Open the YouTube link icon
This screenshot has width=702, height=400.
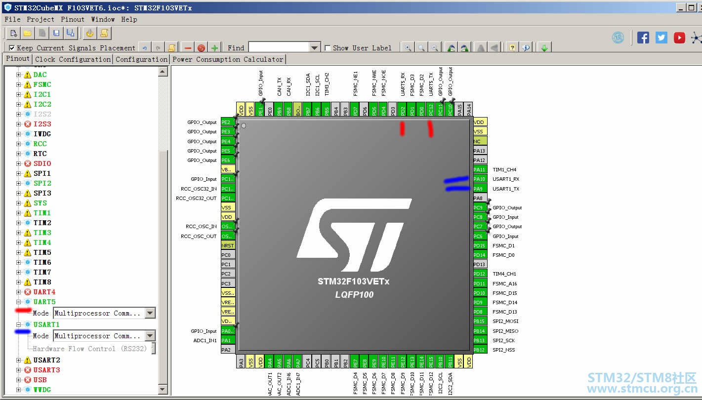(x=680, y=38)
